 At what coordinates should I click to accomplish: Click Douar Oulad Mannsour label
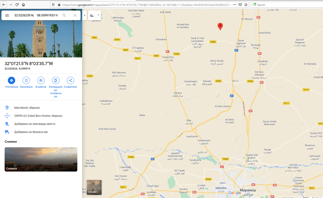269,123
